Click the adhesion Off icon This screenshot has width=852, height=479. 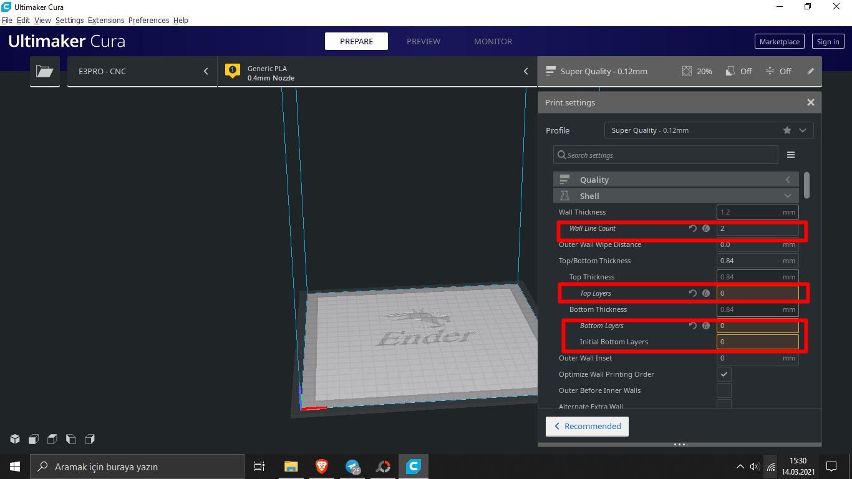click(x=770, y=71)
